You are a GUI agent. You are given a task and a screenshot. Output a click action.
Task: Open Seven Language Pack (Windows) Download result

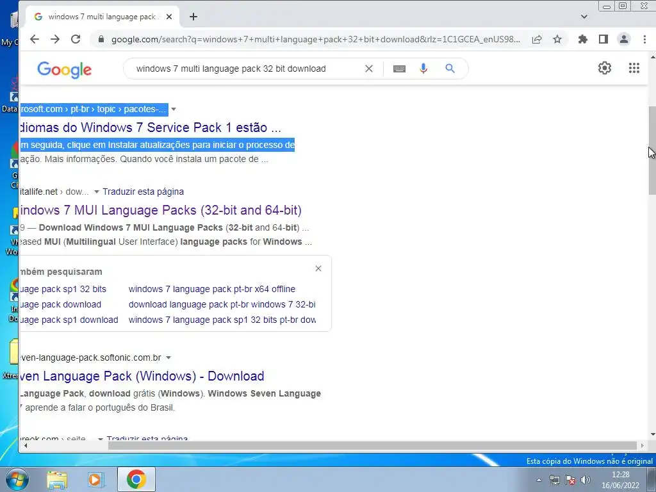tap(142, 375)
